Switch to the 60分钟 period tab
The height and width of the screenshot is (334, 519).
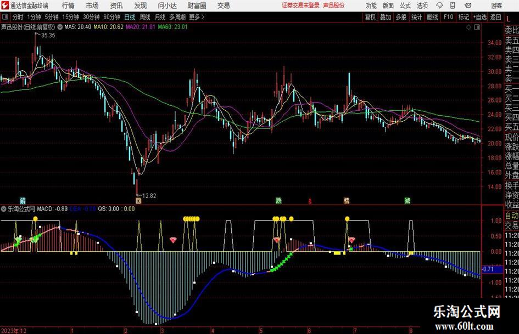tap(112, 17)
